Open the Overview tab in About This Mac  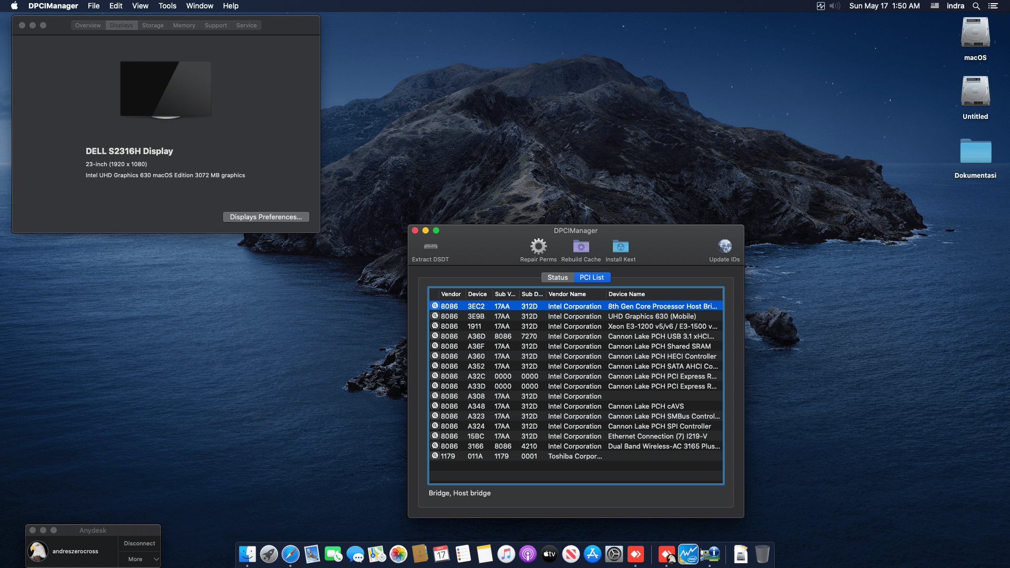[x=88, y=25]
